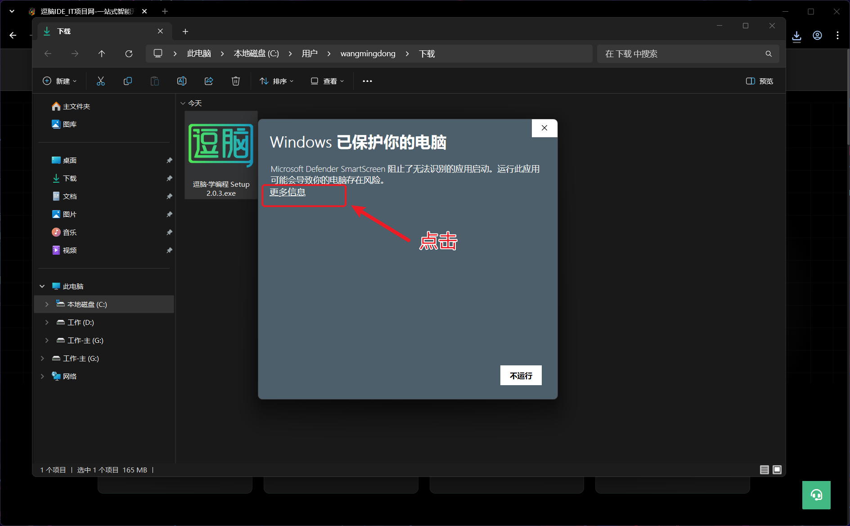Click the Cut scissors icon in toolbar
This screenshot has width=850, height=526.
coord(101,81)
